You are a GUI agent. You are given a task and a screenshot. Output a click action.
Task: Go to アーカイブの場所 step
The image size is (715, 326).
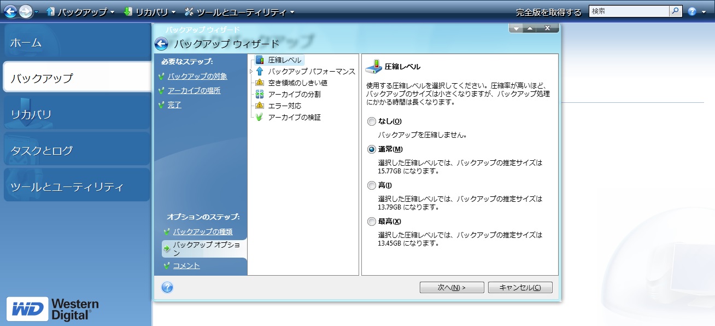(x=194, y=90)
